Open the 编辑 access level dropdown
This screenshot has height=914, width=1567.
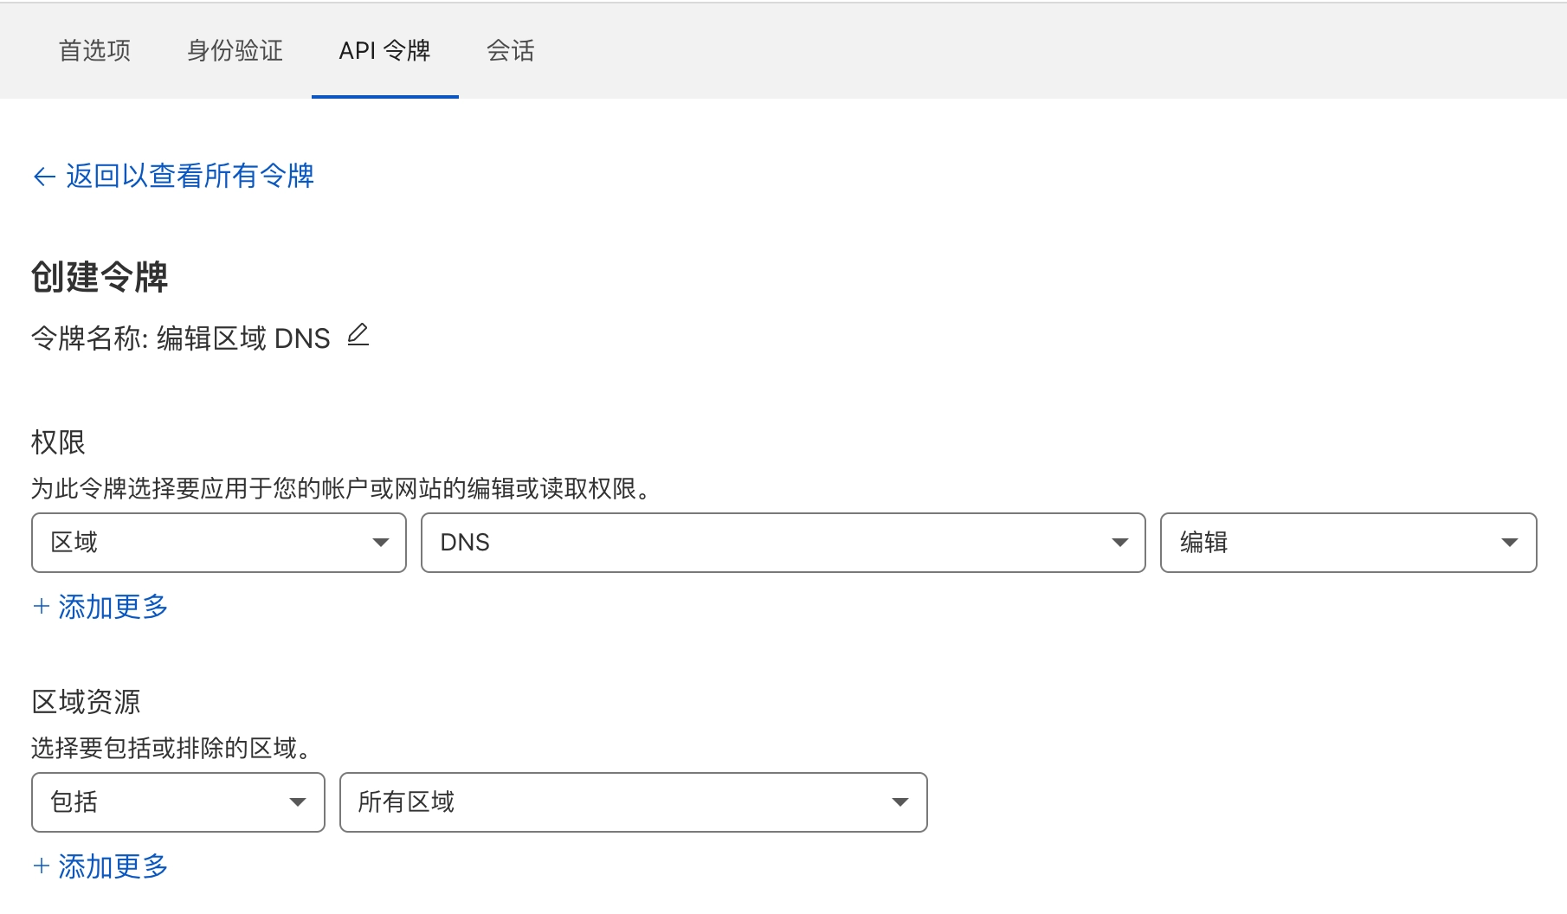(1349, 543)
